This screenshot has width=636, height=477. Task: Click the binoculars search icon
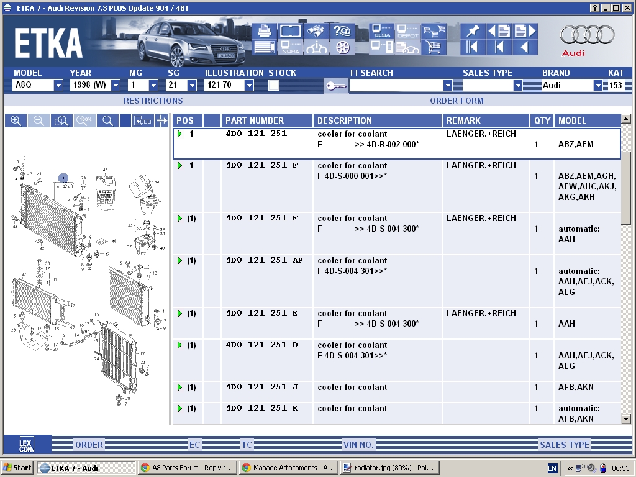[316, 31]
